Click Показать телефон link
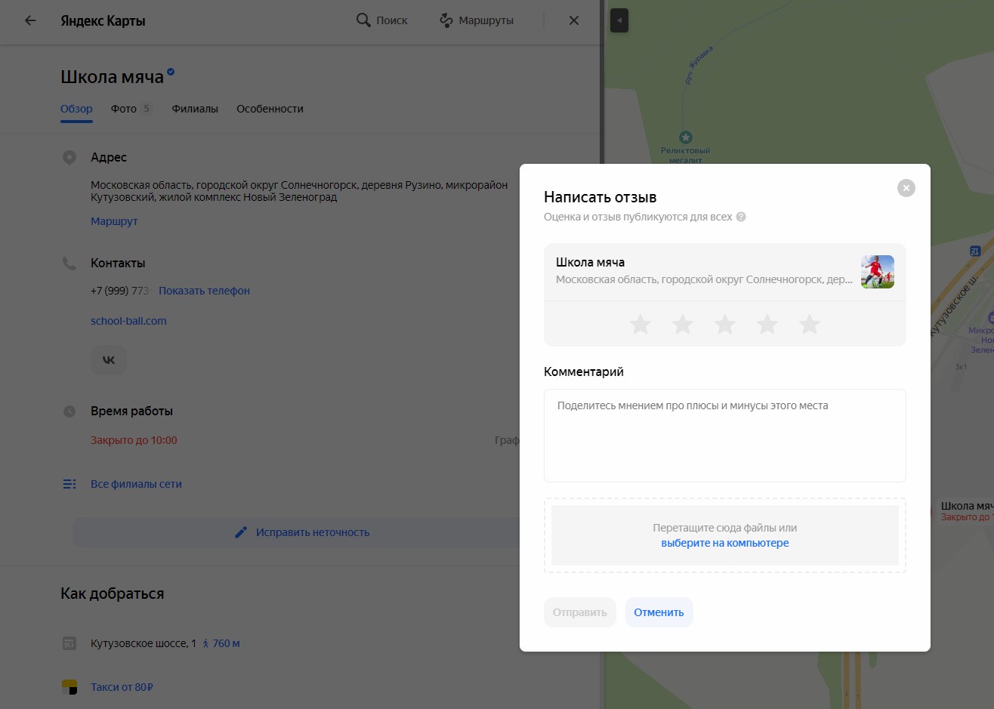Screen dimensions: 994x709 coord(204,291)
